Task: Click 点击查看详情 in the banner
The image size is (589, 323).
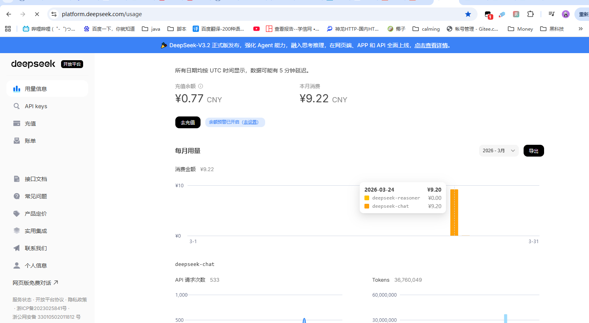Action: (431, 45)
